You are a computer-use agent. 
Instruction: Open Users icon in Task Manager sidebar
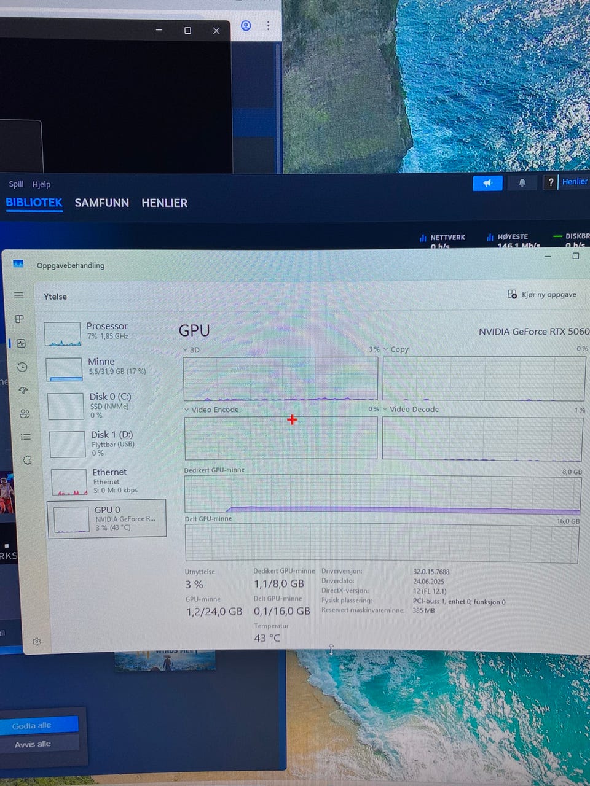click(25, 413)
